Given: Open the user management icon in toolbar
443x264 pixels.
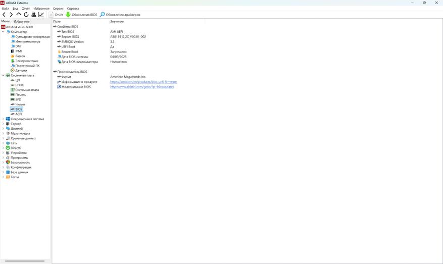Looking at the screenshot, I should click(34, 15).
